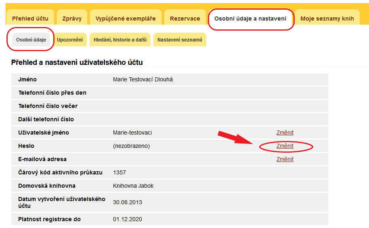Click the username value Marie-testovaci
The height and width of the screenshot is (228, 369).
tap(132, 133)
